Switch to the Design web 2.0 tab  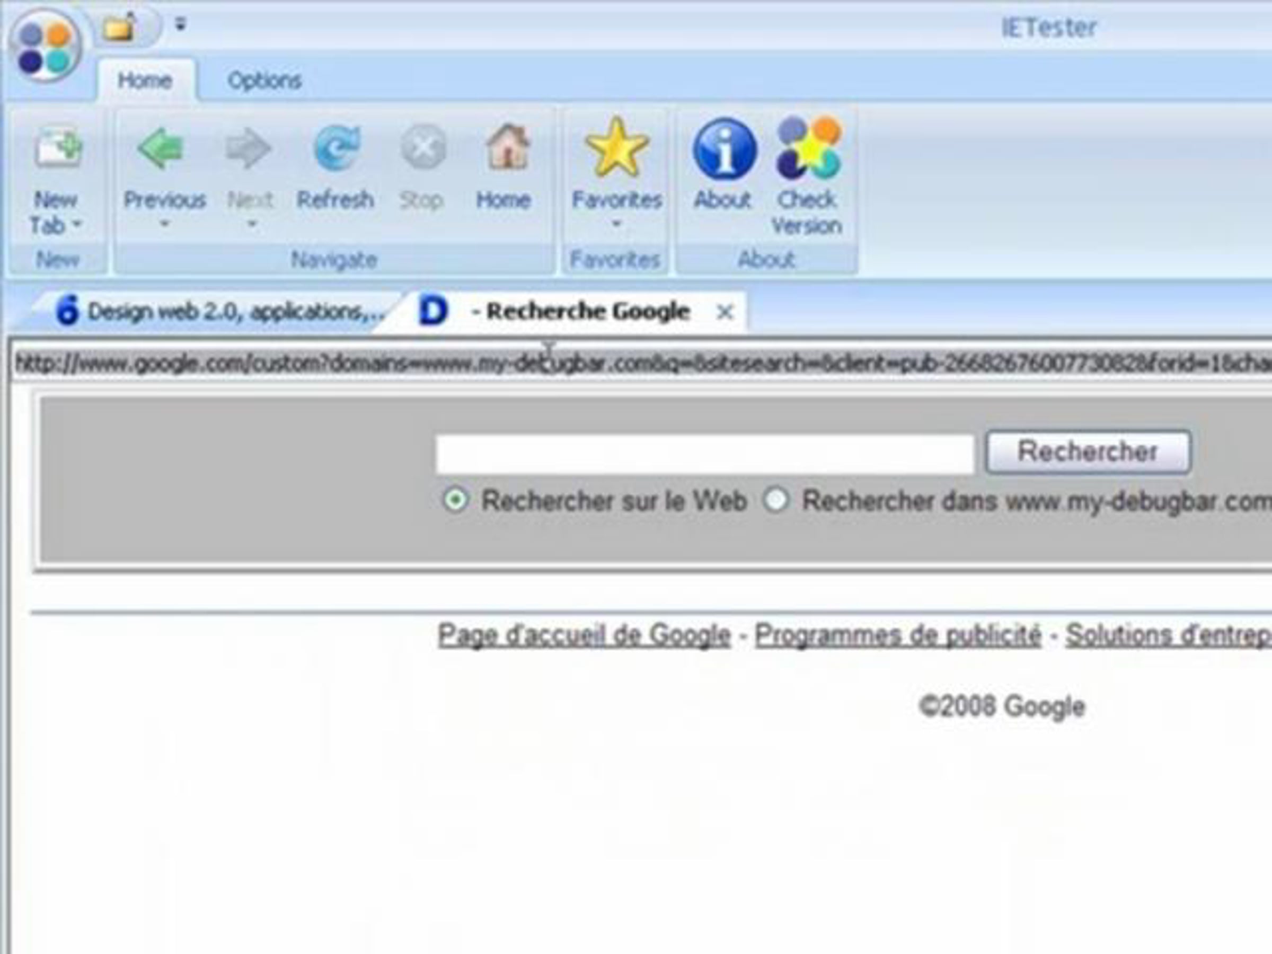point(218,312)
